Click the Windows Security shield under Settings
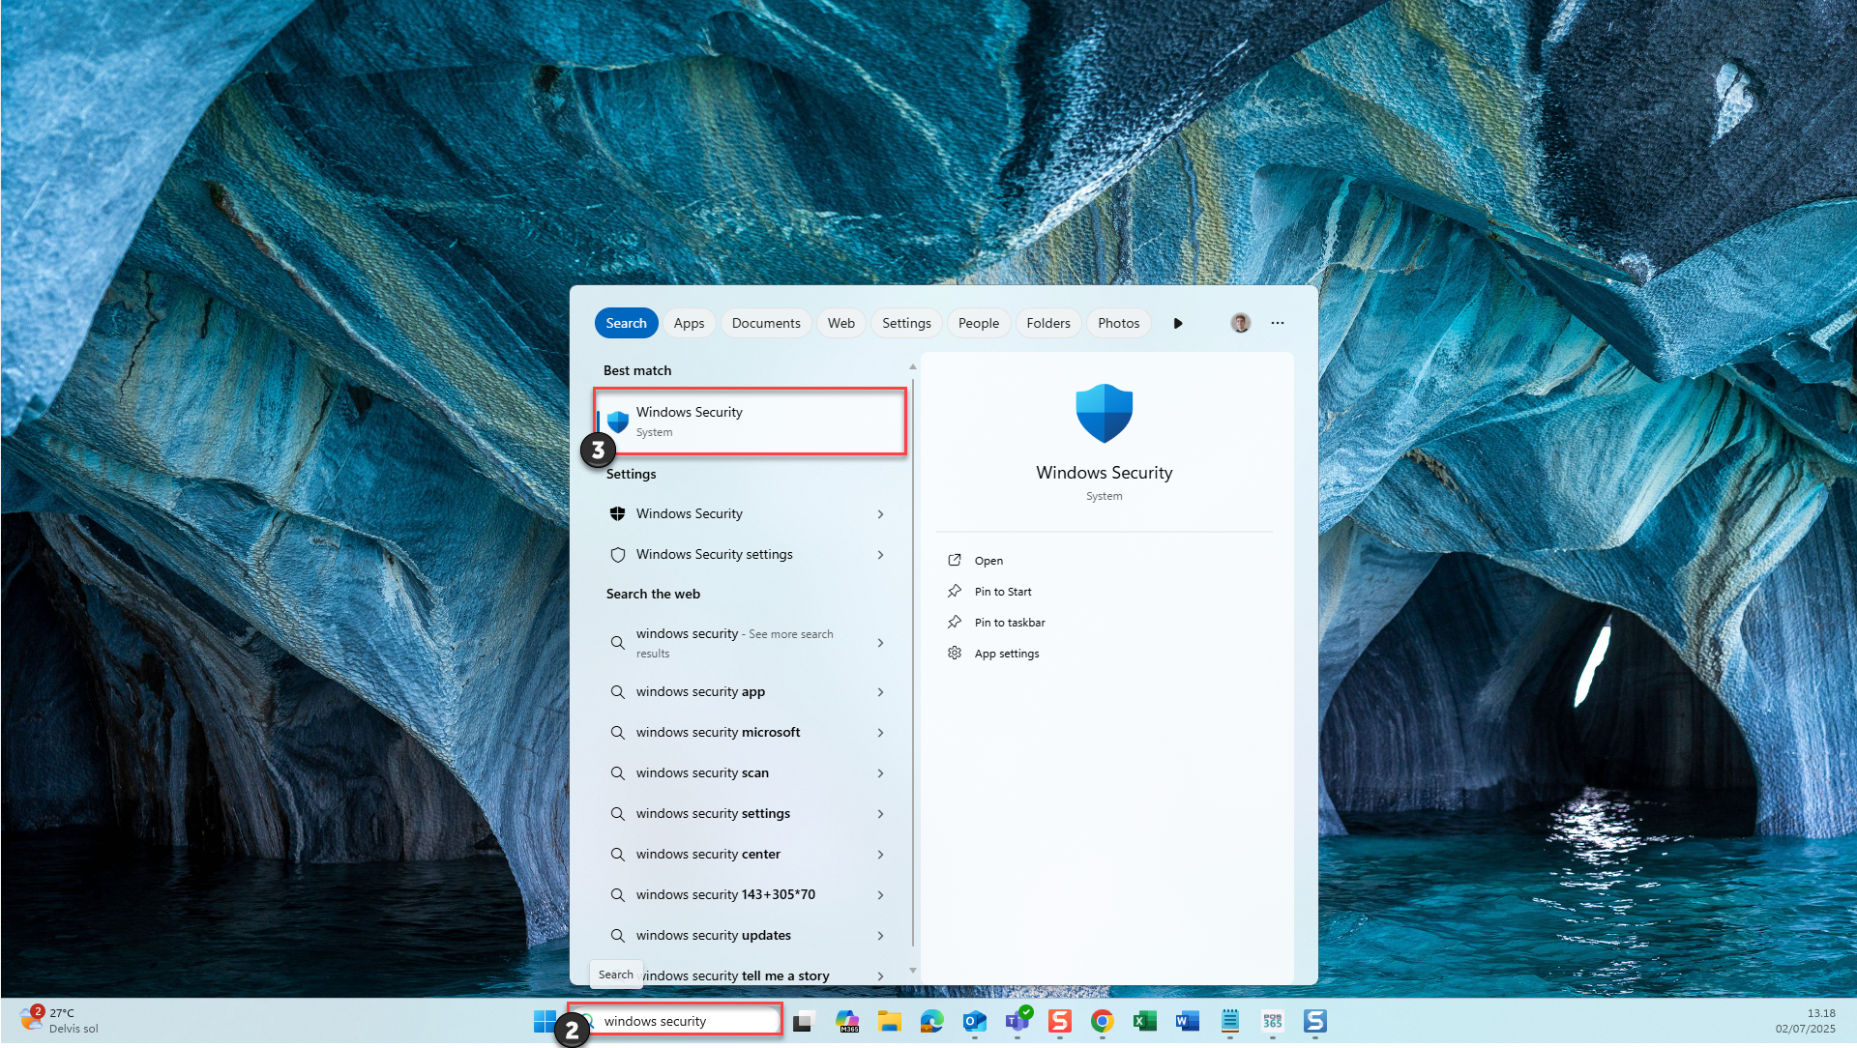 tap(617, 513)
